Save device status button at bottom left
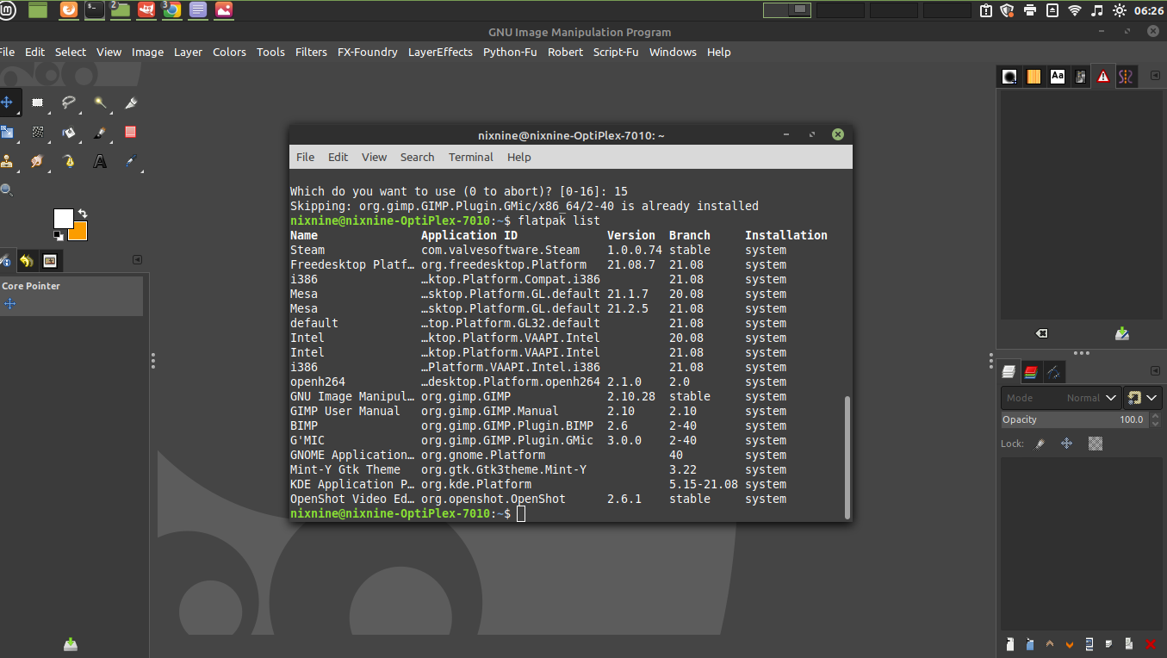Screen dimensions: 1167x658 click(x=71, y=643)
